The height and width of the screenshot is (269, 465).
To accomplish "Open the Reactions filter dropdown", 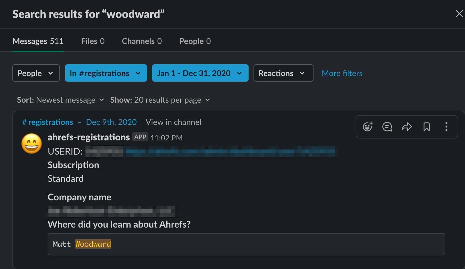I will tap(284, 73).
